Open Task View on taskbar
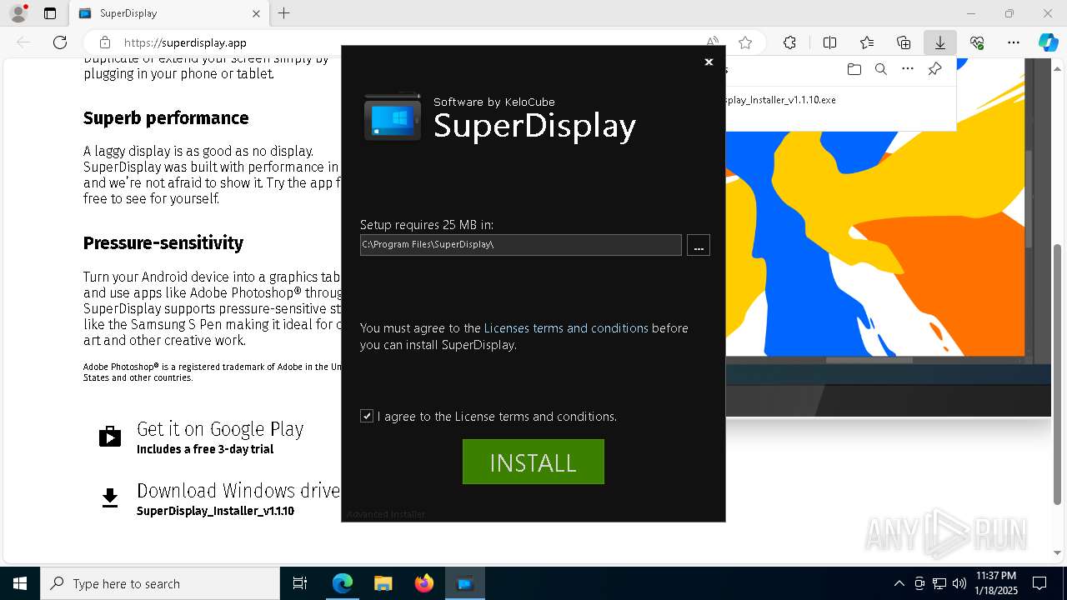The height and width of the screenshot is (600, 1067). pos(300,583)
